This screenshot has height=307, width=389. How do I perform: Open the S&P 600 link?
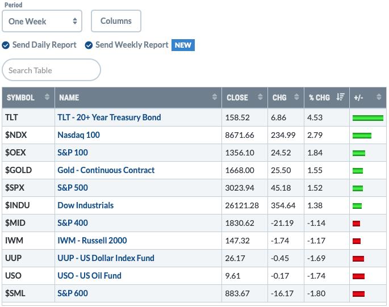(73, 293)
